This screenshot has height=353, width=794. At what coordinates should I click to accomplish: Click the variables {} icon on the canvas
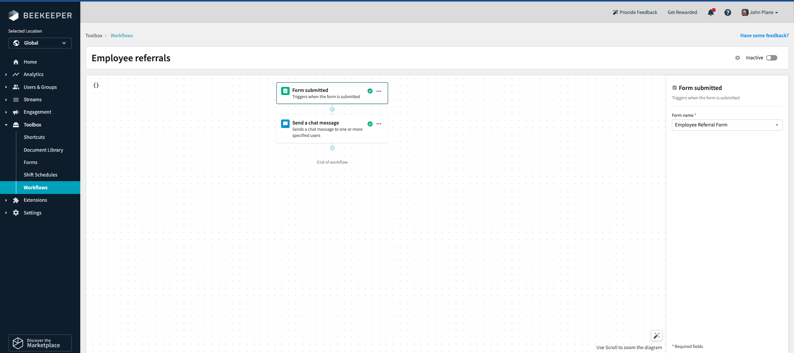click(96, 85)
